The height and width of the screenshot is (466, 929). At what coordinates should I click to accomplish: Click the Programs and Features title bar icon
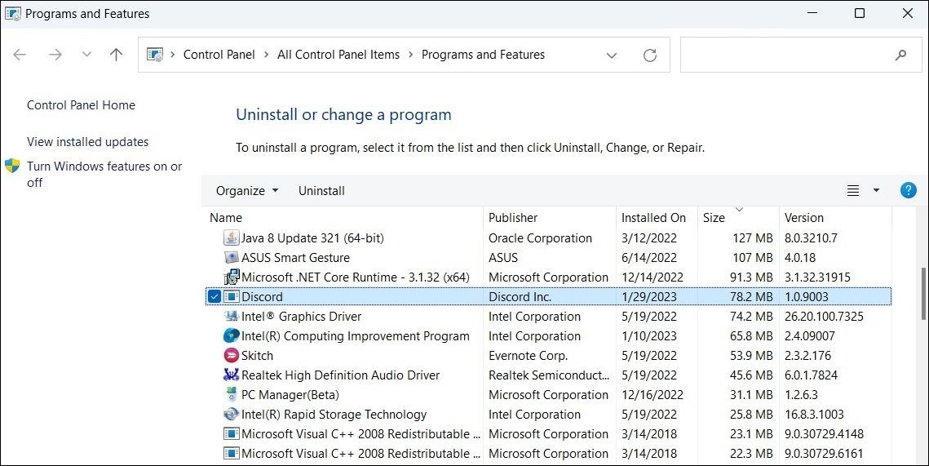pyautogui.click(x=12, y=14)
